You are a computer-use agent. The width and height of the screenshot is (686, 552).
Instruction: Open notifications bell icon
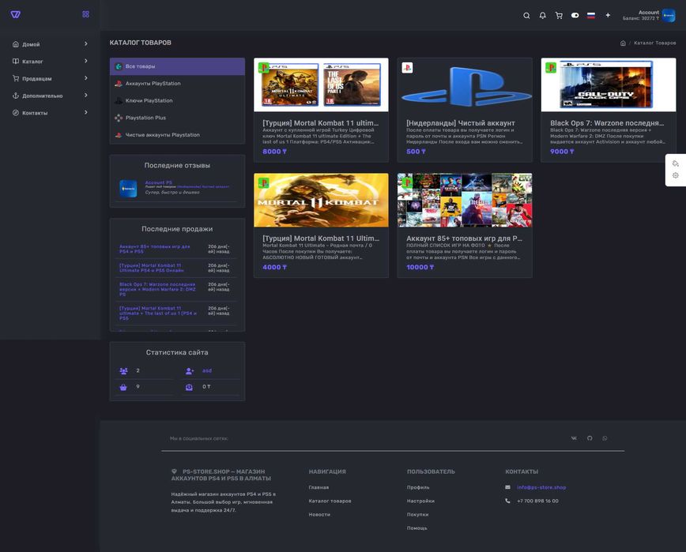[x=542, y=16]
